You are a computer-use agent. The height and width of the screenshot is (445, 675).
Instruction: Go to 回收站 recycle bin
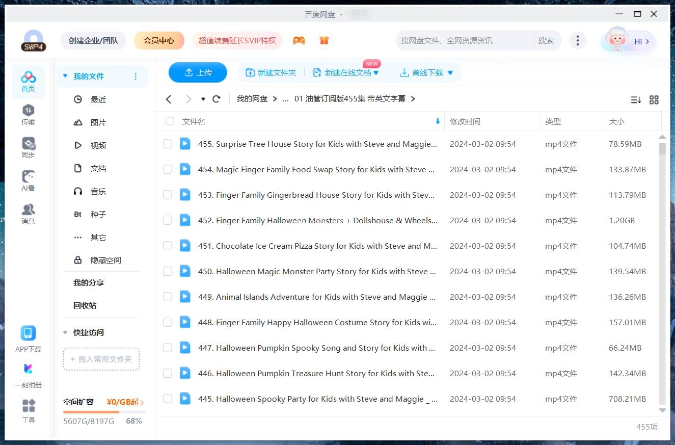85,306
